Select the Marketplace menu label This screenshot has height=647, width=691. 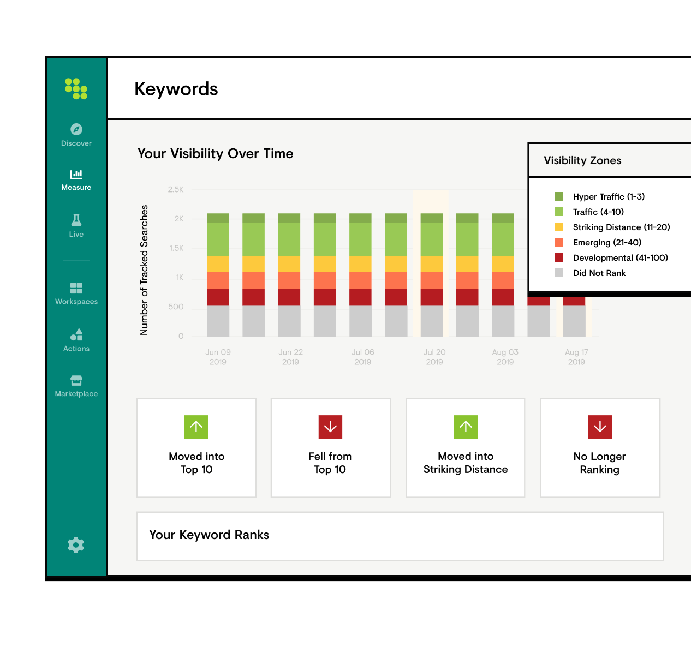(x=76, y=394)
